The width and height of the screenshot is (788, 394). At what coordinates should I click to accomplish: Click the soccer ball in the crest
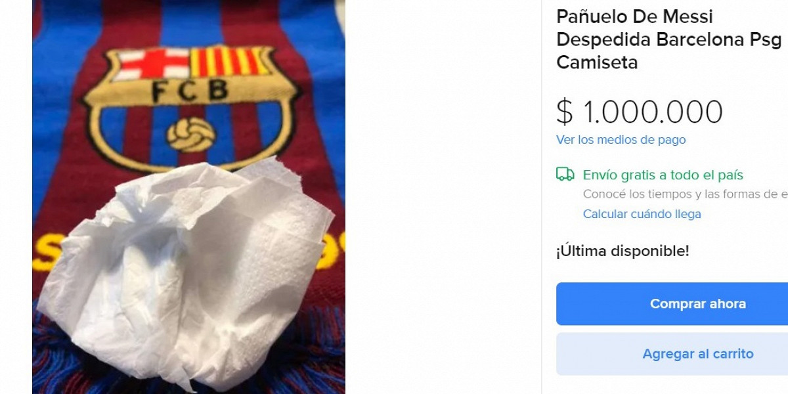click(190, 134)
